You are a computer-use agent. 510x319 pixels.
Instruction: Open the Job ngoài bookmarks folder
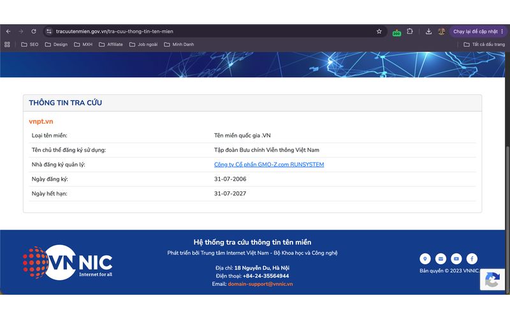pyautogui.click(x=143, y=44)
